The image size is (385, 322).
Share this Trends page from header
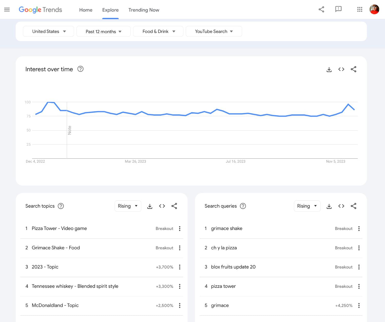321,10
